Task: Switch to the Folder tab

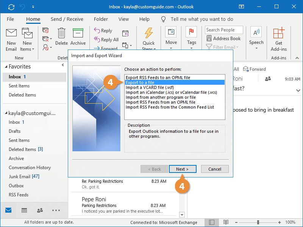Action: pos(101,19)
